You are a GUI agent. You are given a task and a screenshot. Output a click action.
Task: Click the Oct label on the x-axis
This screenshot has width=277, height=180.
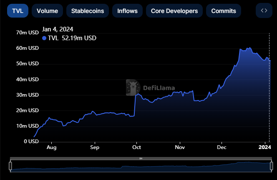click(x=136, y=147)
